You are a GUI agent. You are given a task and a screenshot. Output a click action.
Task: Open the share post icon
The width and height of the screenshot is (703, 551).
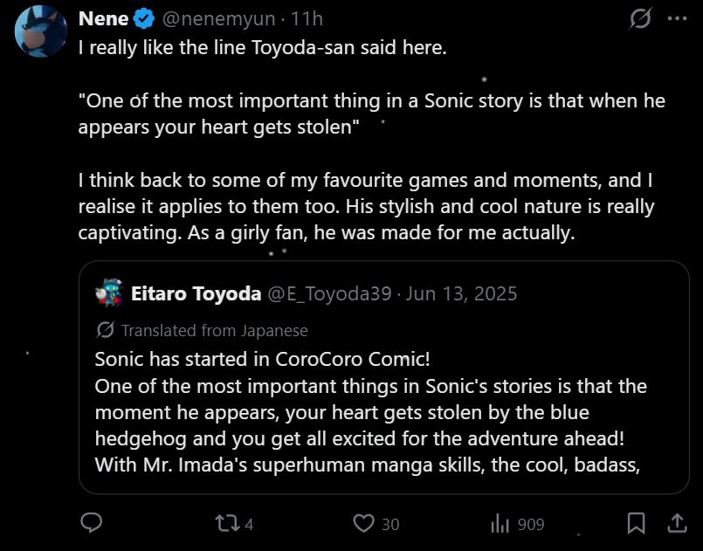676,522
